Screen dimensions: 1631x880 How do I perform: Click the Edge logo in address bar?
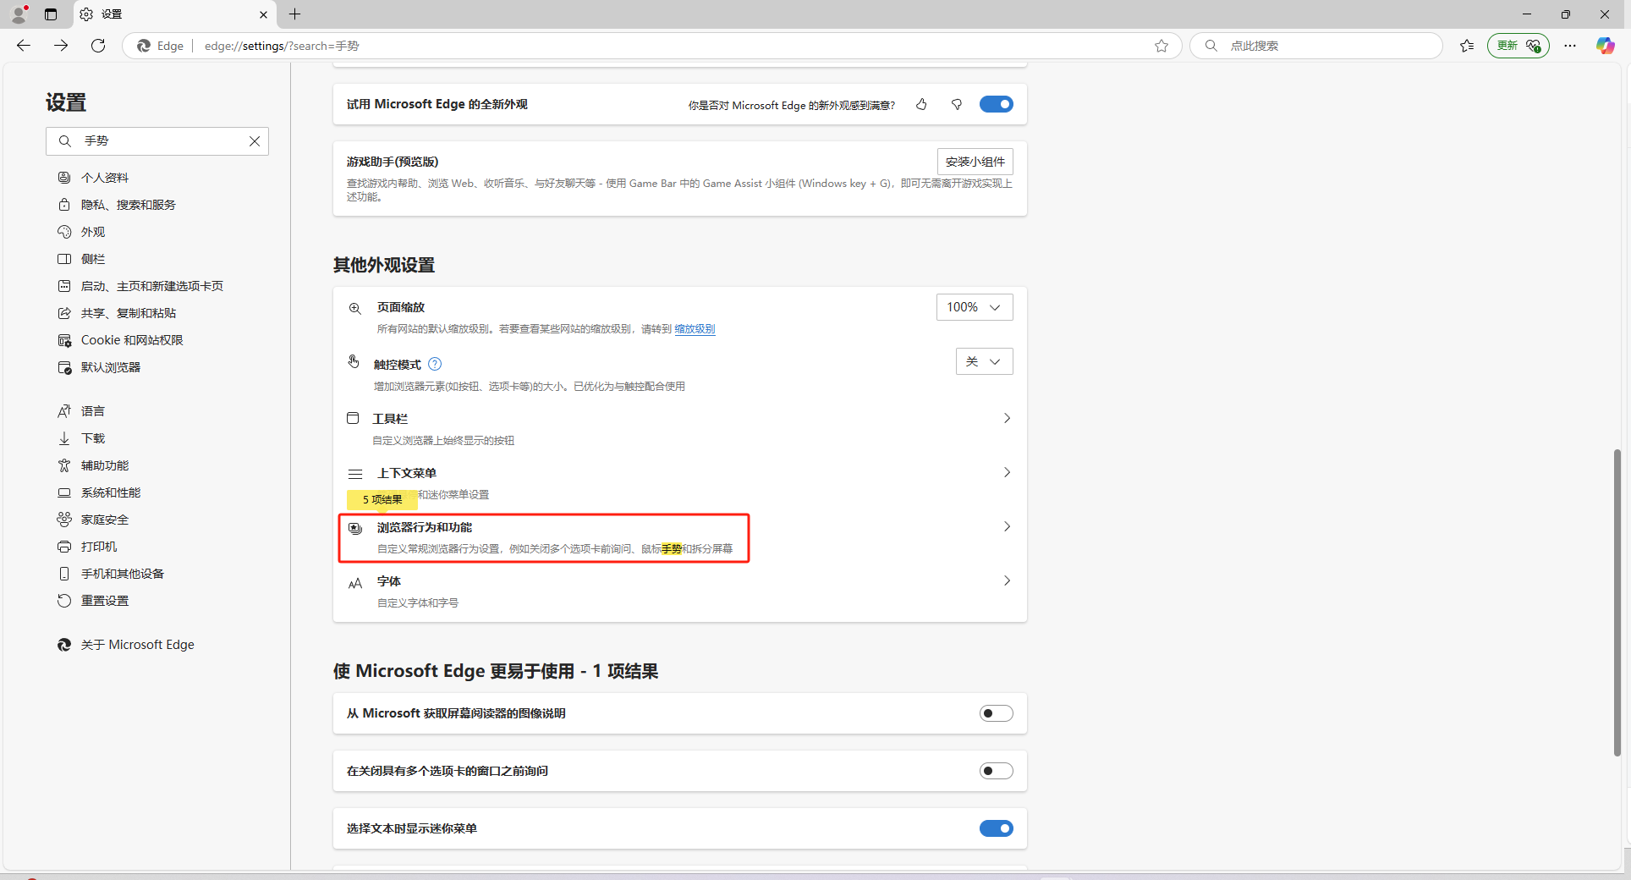144,46
